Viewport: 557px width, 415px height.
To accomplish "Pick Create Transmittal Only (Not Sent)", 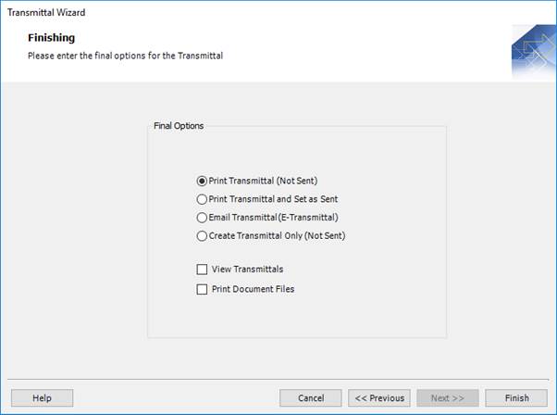I will [x=202, y=236].
